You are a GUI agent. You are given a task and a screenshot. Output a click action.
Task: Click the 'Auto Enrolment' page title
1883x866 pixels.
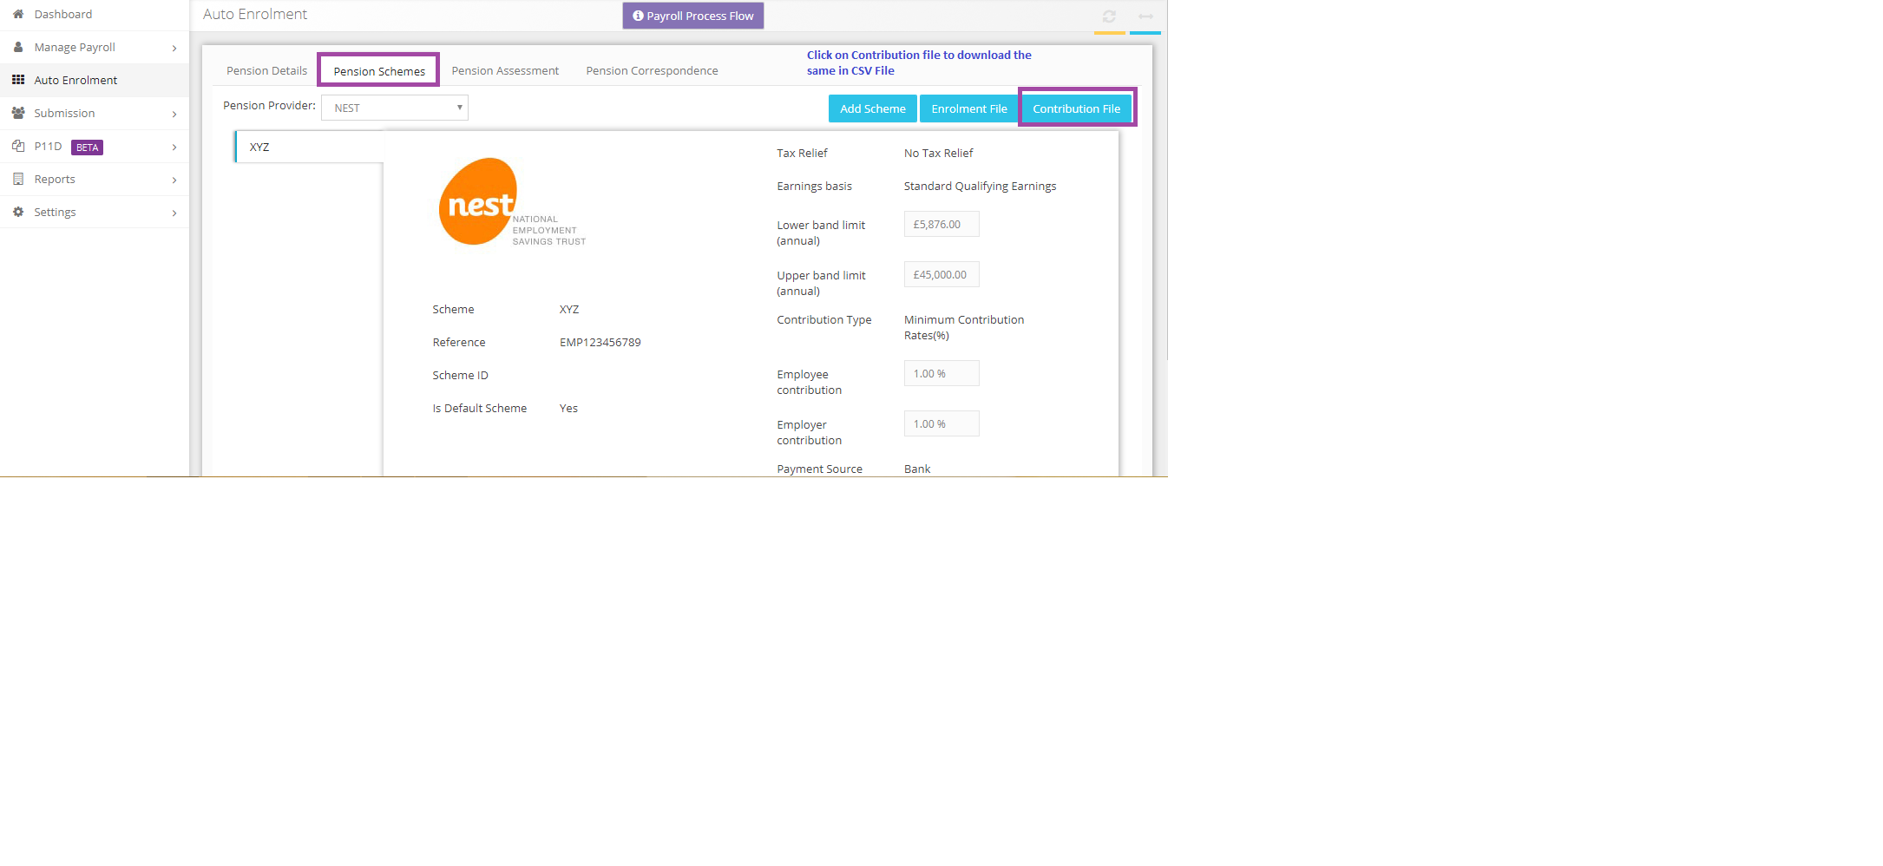(255, 14)
